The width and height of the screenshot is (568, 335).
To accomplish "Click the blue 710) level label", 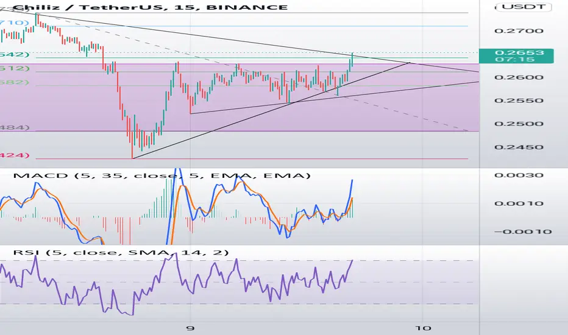I will (15, 23).
